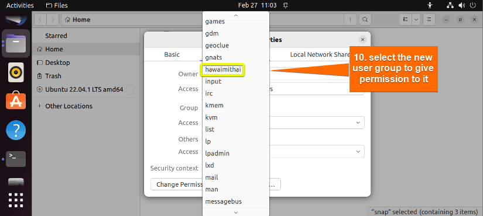Click the scroll-down arrow of the list
This screenshot has width=483, height=216.
click(236, 212)
